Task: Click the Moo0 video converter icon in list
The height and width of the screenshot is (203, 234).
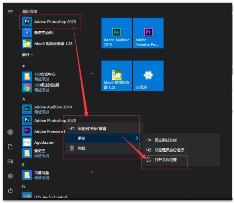Action: [x=27, y=43]
